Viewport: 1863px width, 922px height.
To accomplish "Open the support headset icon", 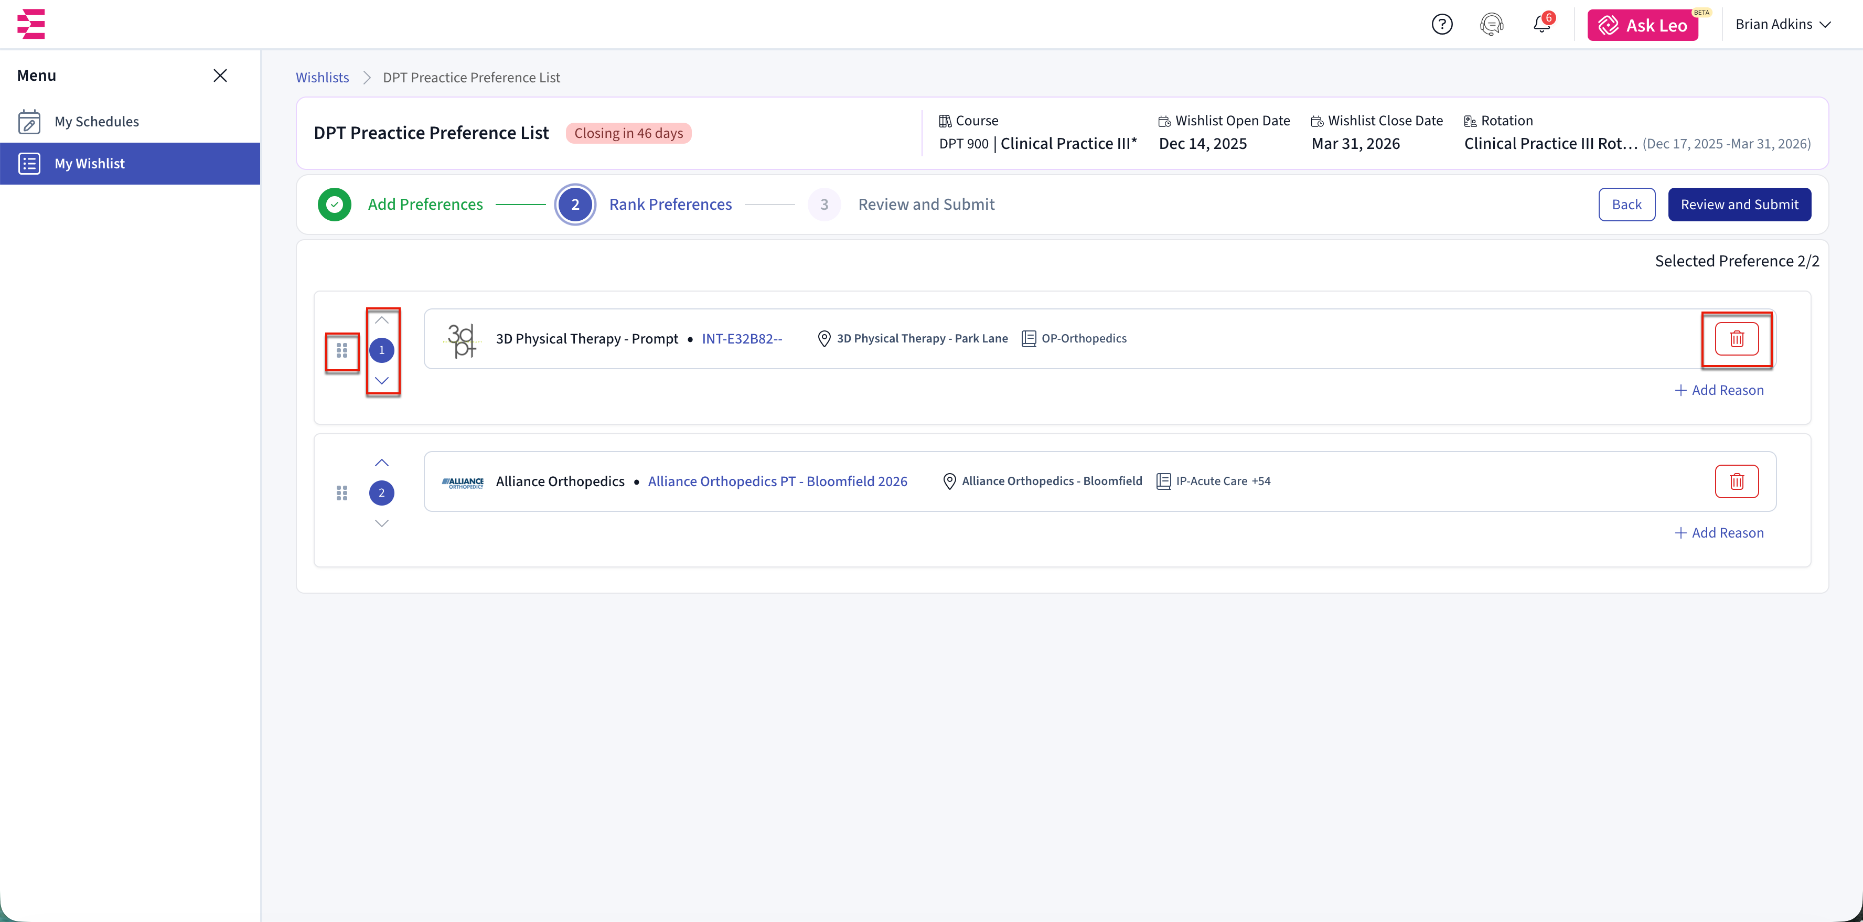I will point(1491,25).
